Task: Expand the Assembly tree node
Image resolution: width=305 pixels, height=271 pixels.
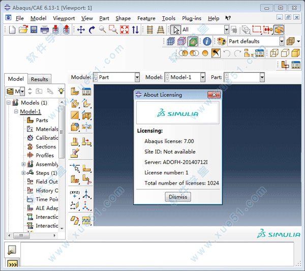Action: 23,164
